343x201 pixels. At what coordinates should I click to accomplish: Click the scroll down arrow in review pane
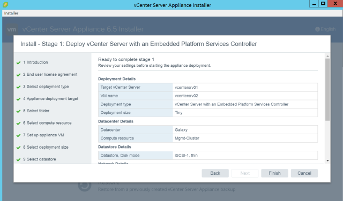[327, 160]
